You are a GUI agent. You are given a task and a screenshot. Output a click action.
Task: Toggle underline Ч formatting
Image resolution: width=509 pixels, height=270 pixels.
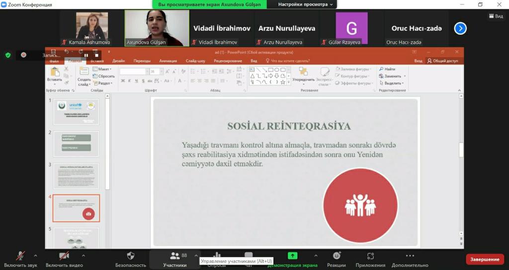coord(136,81)
